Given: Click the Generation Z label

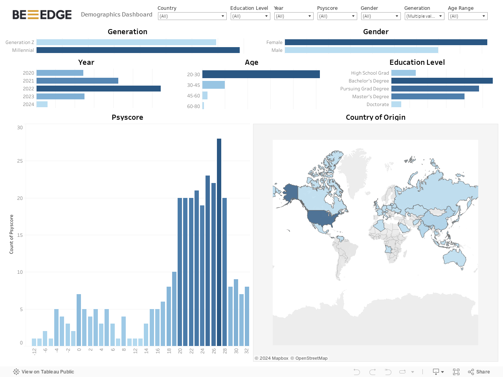Looking at the screenshot, I should point(20,42).
